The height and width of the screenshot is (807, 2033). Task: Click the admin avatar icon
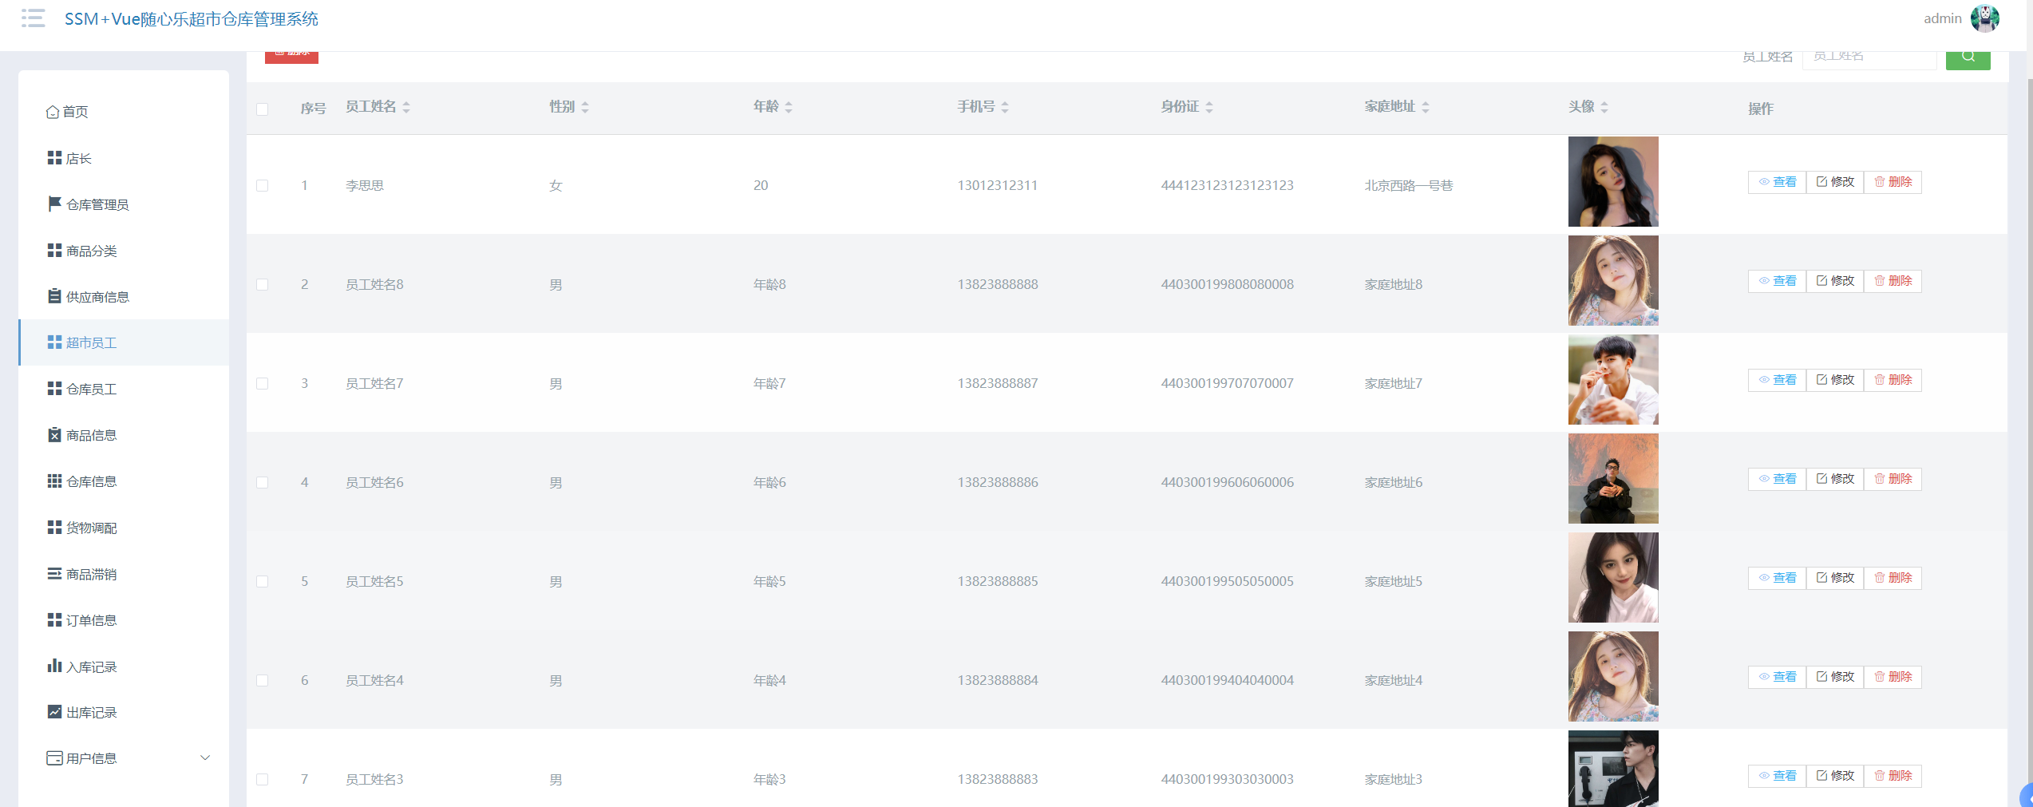pos(1984,18)
